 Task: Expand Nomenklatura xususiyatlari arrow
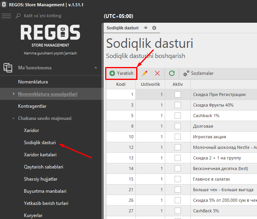coord(14,94)
